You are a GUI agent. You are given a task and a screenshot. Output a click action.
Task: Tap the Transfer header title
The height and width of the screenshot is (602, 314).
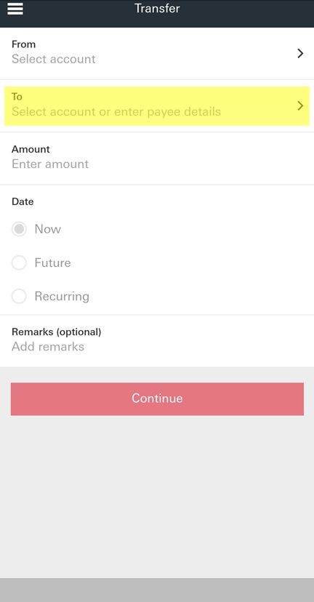(157, 8)
